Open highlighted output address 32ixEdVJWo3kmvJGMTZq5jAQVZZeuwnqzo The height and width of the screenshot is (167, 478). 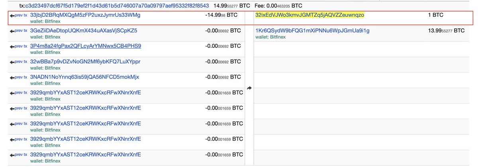tap(310, 15)
